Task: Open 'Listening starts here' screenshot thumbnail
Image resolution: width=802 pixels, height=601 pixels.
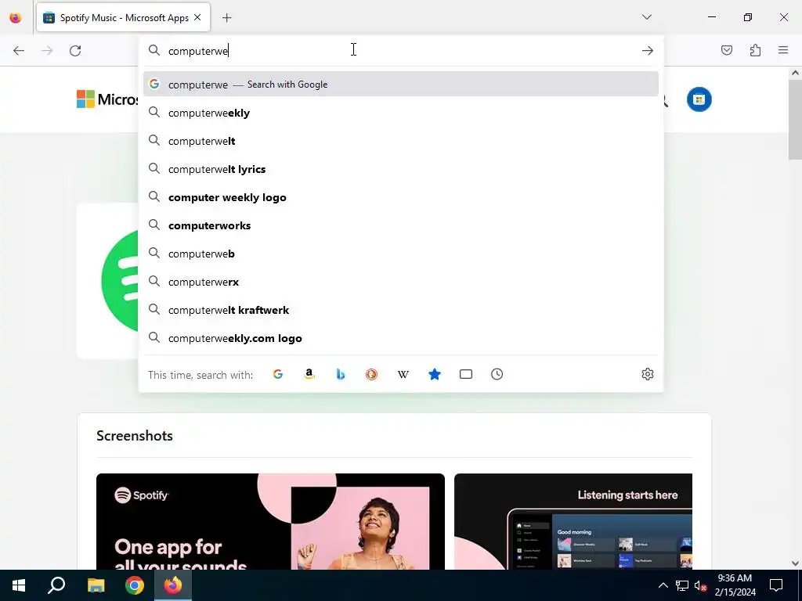Action: [x=573, y=521]
